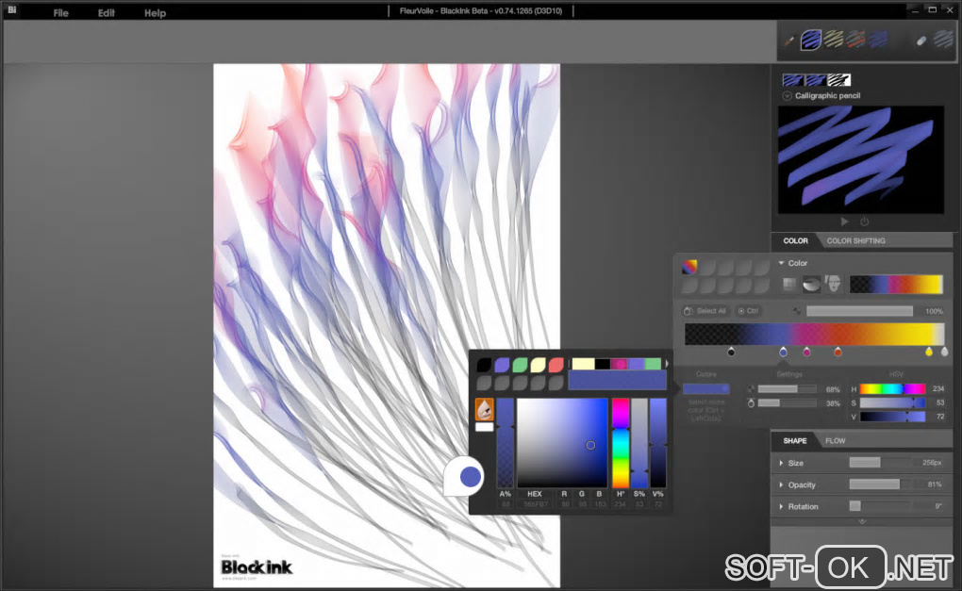
Task: Select the face image color mode icon
Action: click(833, 284)
